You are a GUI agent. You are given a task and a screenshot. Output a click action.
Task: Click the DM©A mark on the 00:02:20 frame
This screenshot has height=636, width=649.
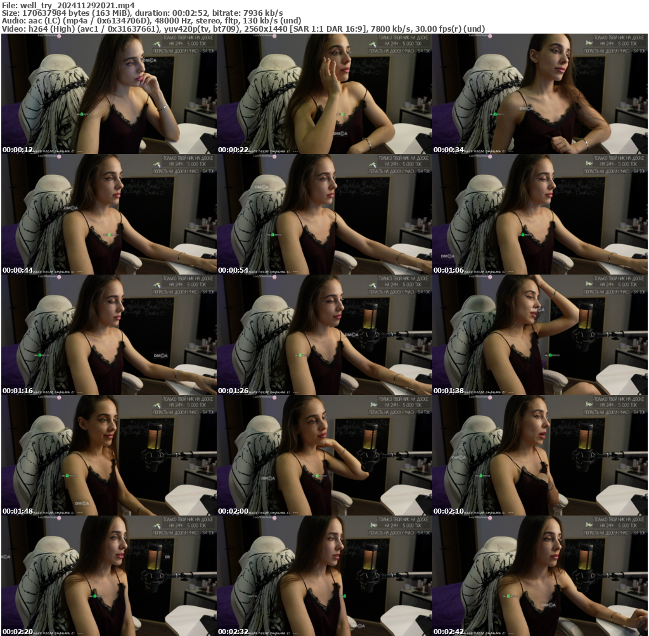pyautogui.click(x=6, y=557)
